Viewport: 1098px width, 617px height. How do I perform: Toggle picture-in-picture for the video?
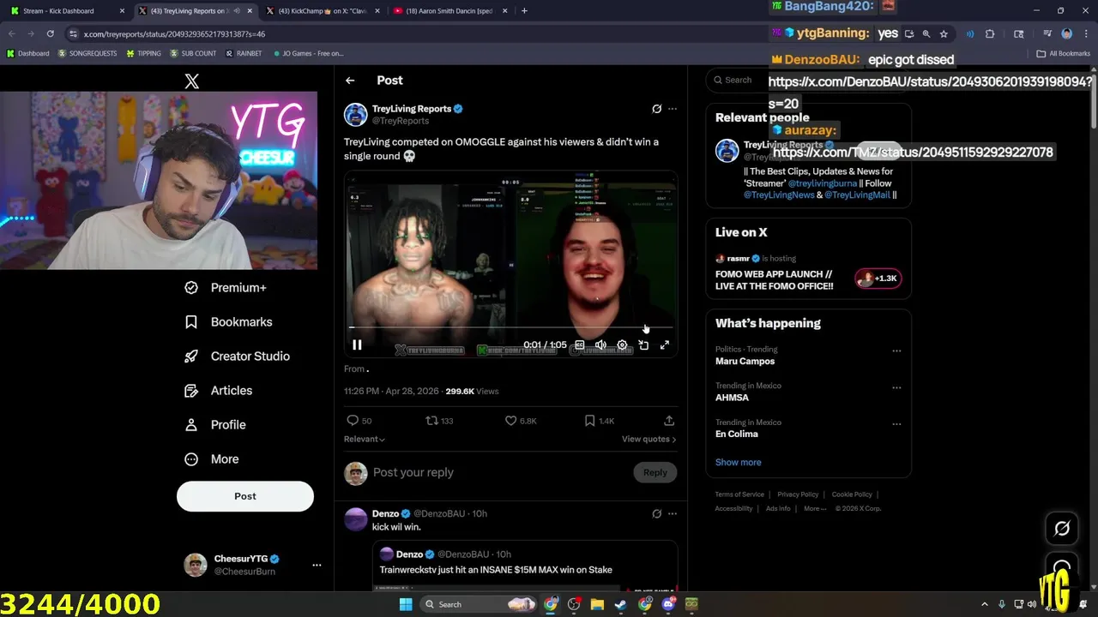pos(643,345)
